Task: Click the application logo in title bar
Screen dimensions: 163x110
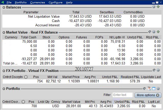Action: click(x=3, y=2)
